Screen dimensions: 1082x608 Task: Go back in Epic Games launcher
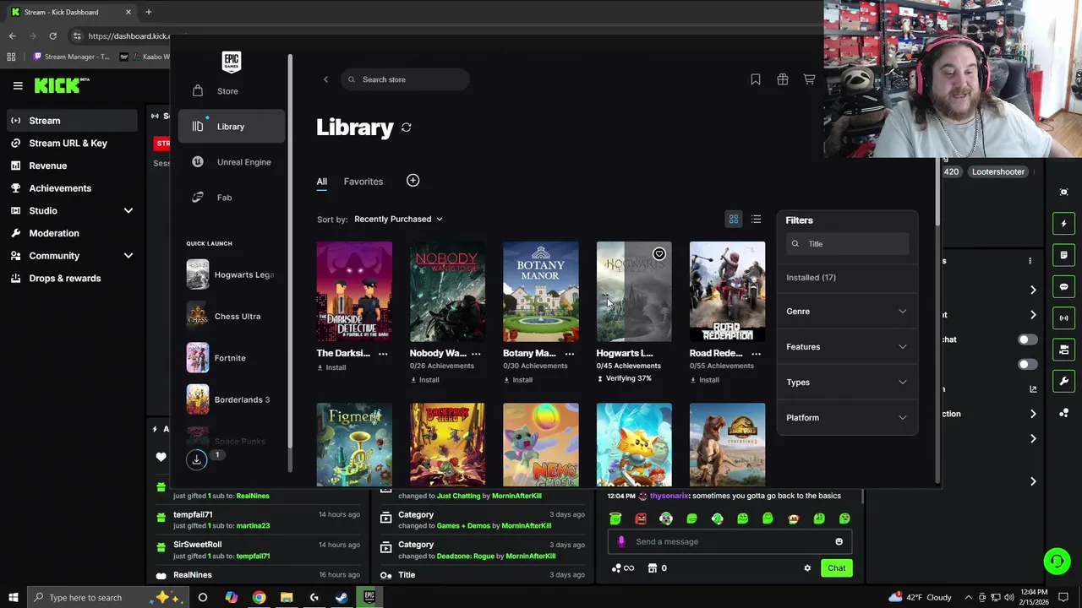[325, 79]
